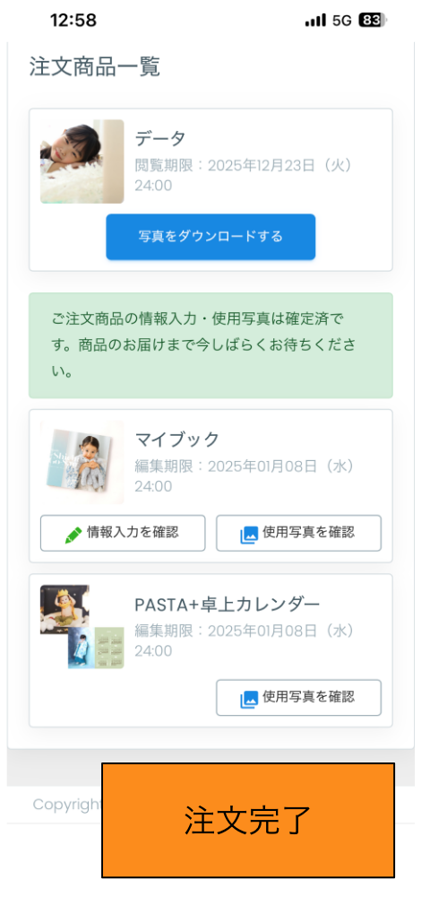Tap the PASTA+卓上カレンダー thumbnail image

pos(82,627)
